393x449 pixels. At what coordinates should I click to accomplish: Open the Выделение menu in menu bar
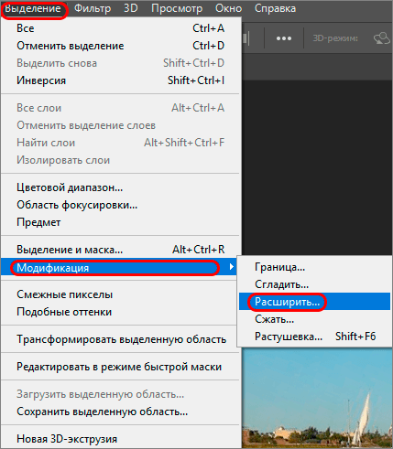point(33,8)
